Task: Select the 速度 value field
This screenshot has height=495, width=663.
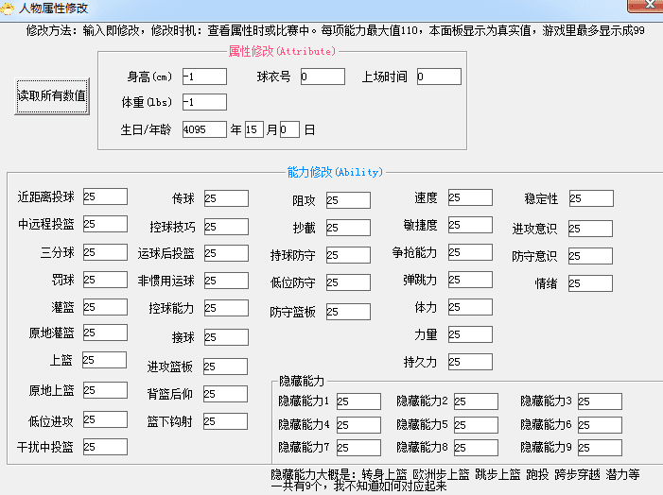Action: pyautogui.click(x=469, y=197)
